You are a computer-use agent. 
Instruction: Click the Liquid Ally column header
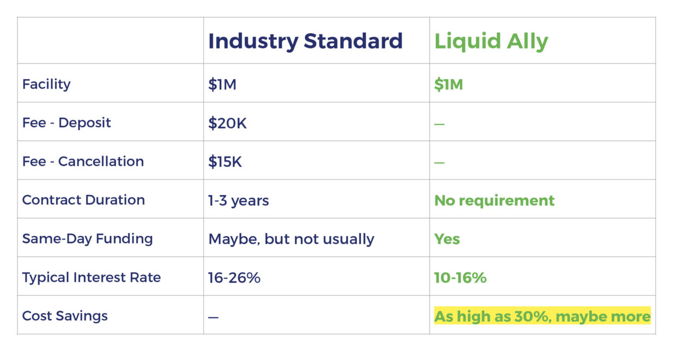491,42
